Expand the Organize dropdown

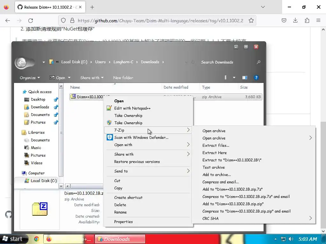[30, 78]
